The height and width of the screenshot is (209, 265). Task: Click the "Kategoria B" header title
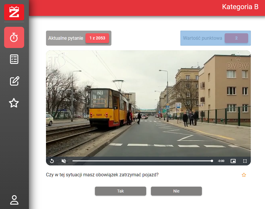240,7
